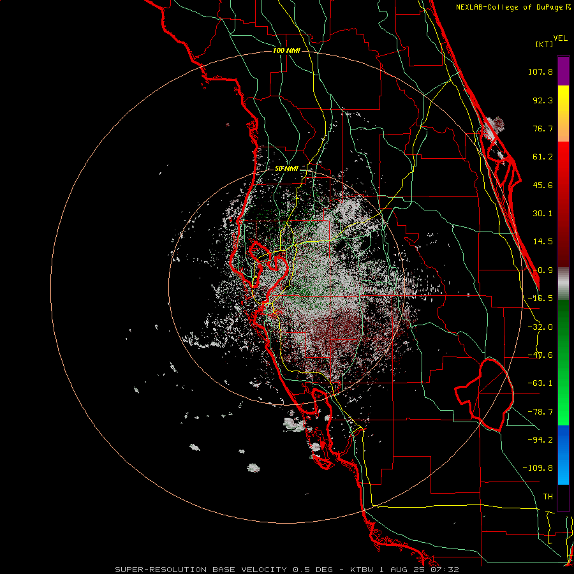Click the 107.8 value on velocity scale
Viewport: 574px width, 574px height.
(540, 71)
